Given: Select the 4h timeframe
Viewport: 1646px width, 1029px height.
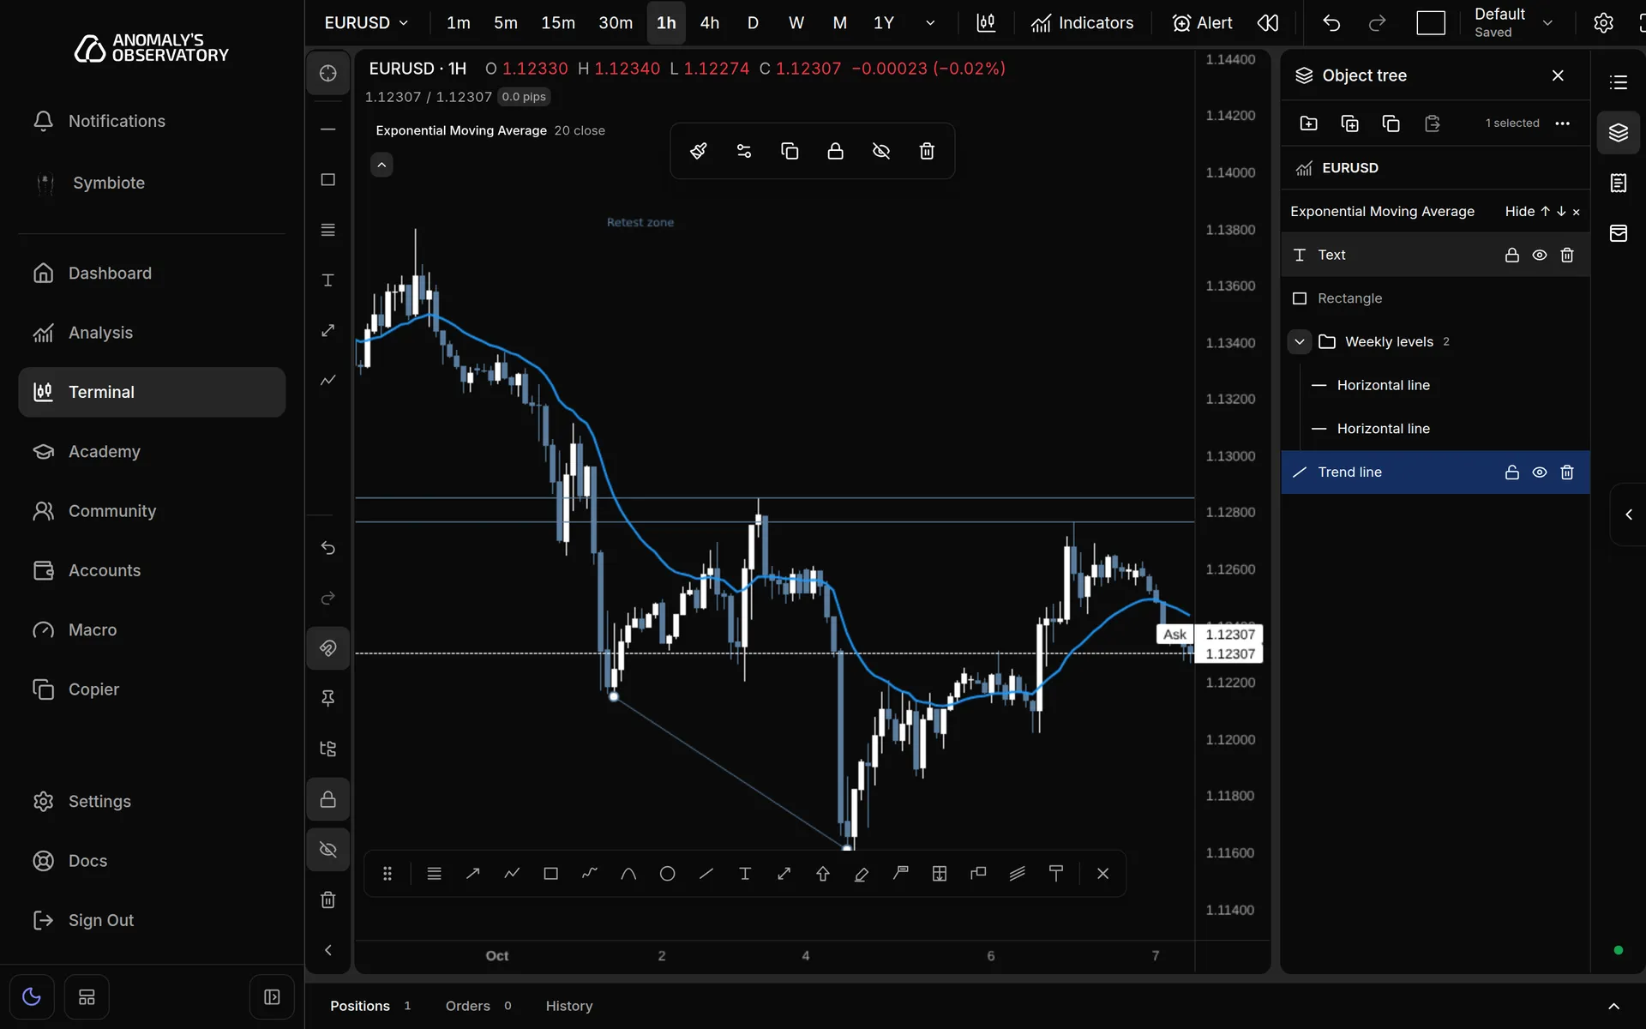Looking at the screenshot, I should pyautogui.click(x=709, y=23).
